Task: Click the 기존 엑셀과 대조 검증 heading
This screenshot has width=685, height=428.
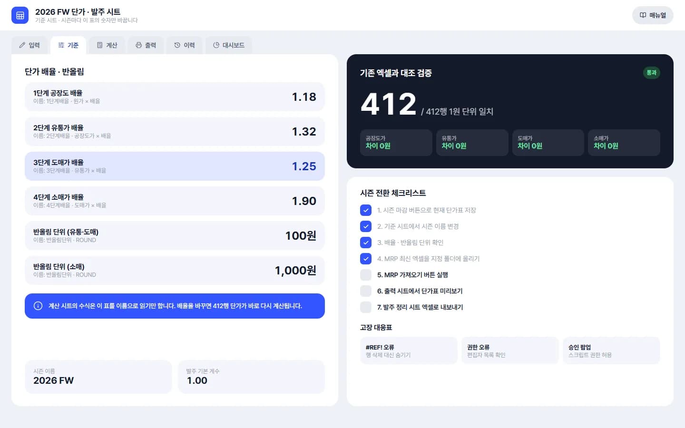Action: point(396,73)
